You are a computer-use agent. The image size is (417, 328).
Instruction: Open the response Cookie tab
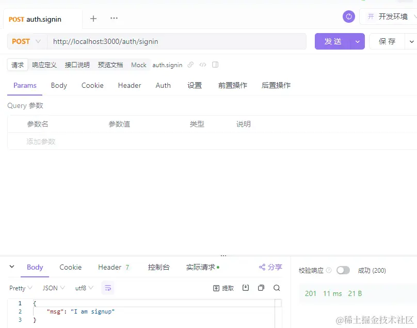(71, 267)
